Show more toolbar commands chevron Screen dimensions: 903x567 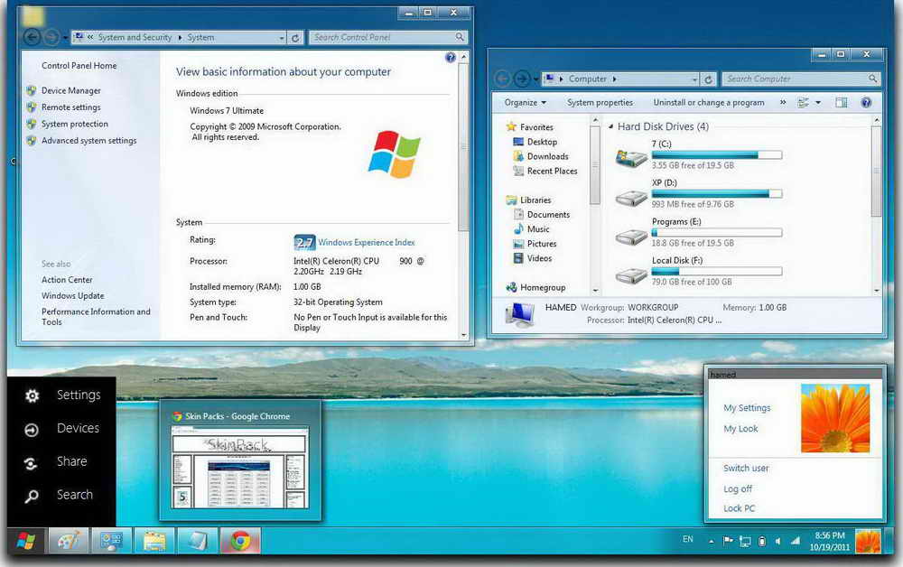click(x=783, y=102)
